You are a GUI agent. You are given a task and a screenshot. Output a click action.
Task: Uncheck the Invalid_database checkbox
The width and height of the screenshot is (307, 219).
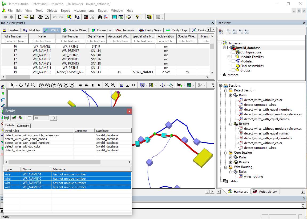tap(229, 48)
